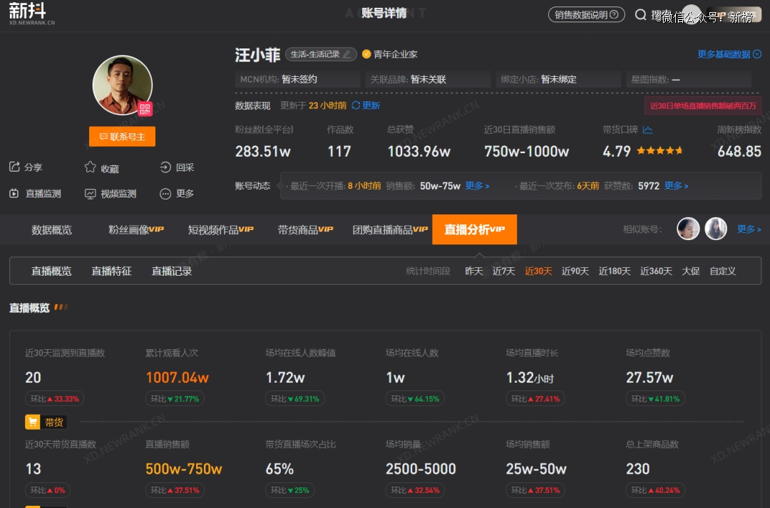Click the 环比 32.54% badge
The image size is (770, 508).
(415, 490)
